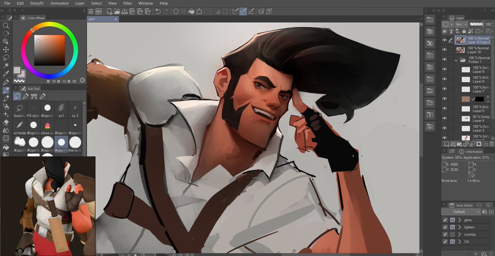
Task: Select the PS style brush sub tool
Action: (x=33, y=110)
